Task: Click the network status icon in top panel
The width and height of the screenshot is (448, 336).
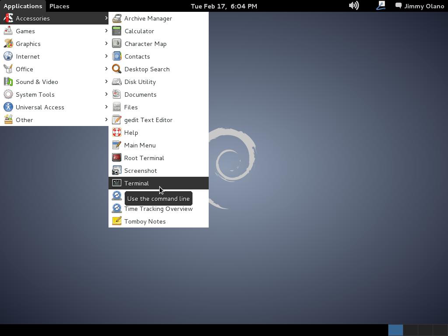Action: coord(381,6)
